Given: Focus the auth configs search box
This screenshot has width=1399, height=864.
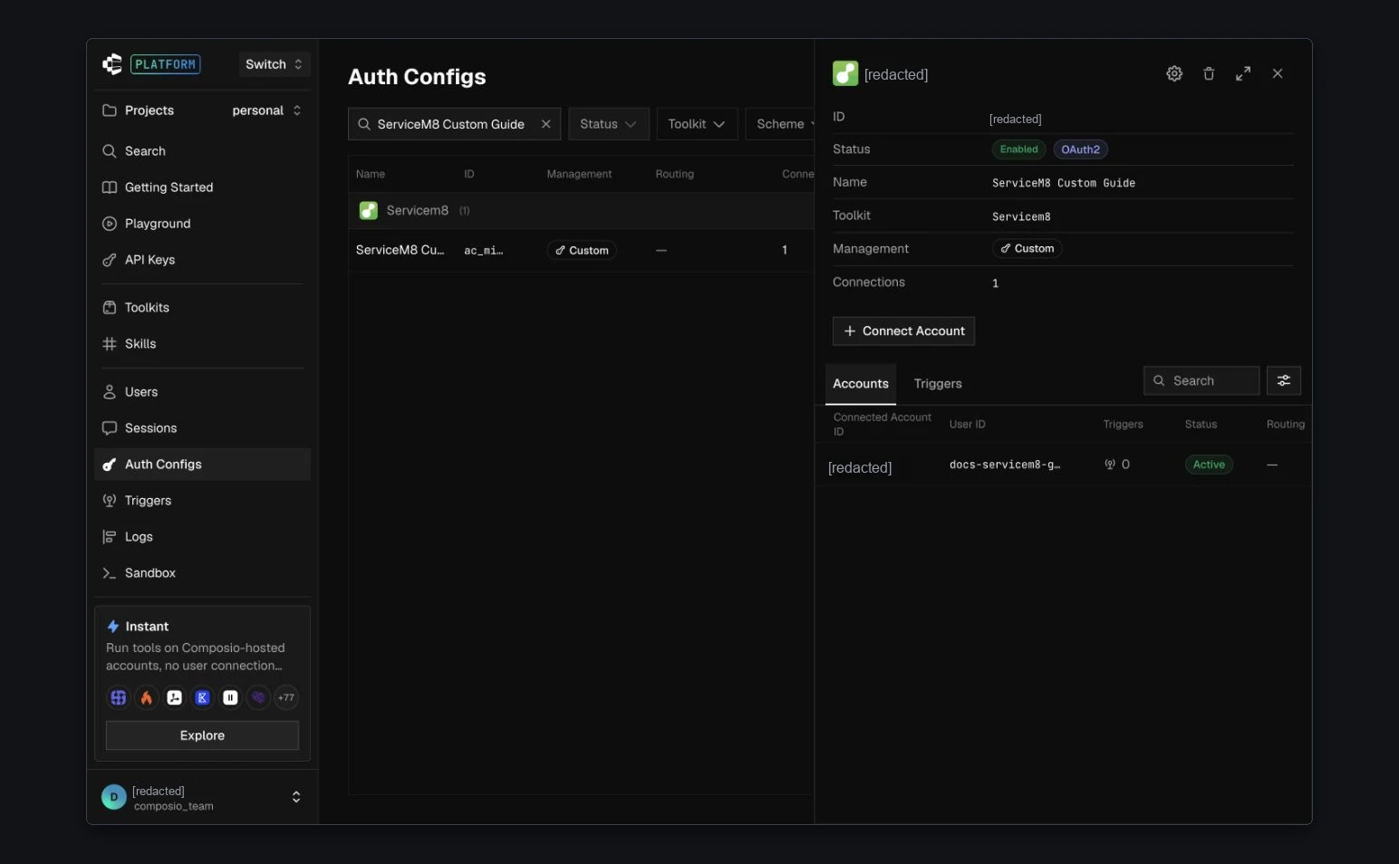Looking at the screenshot, I should (454, 124).
